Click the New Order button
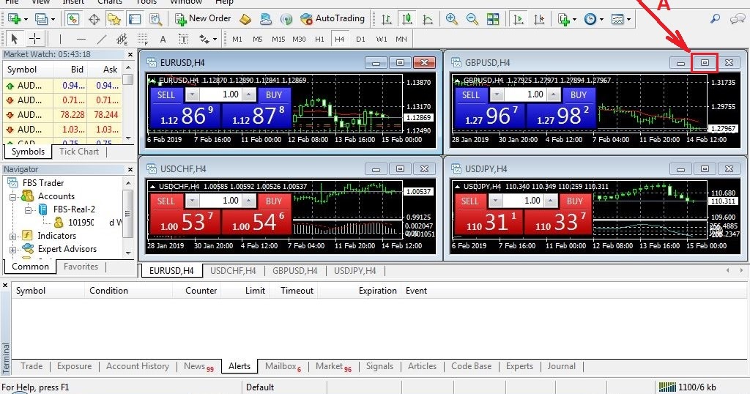Viewport: 750px width, 394px height. point(203,18)
